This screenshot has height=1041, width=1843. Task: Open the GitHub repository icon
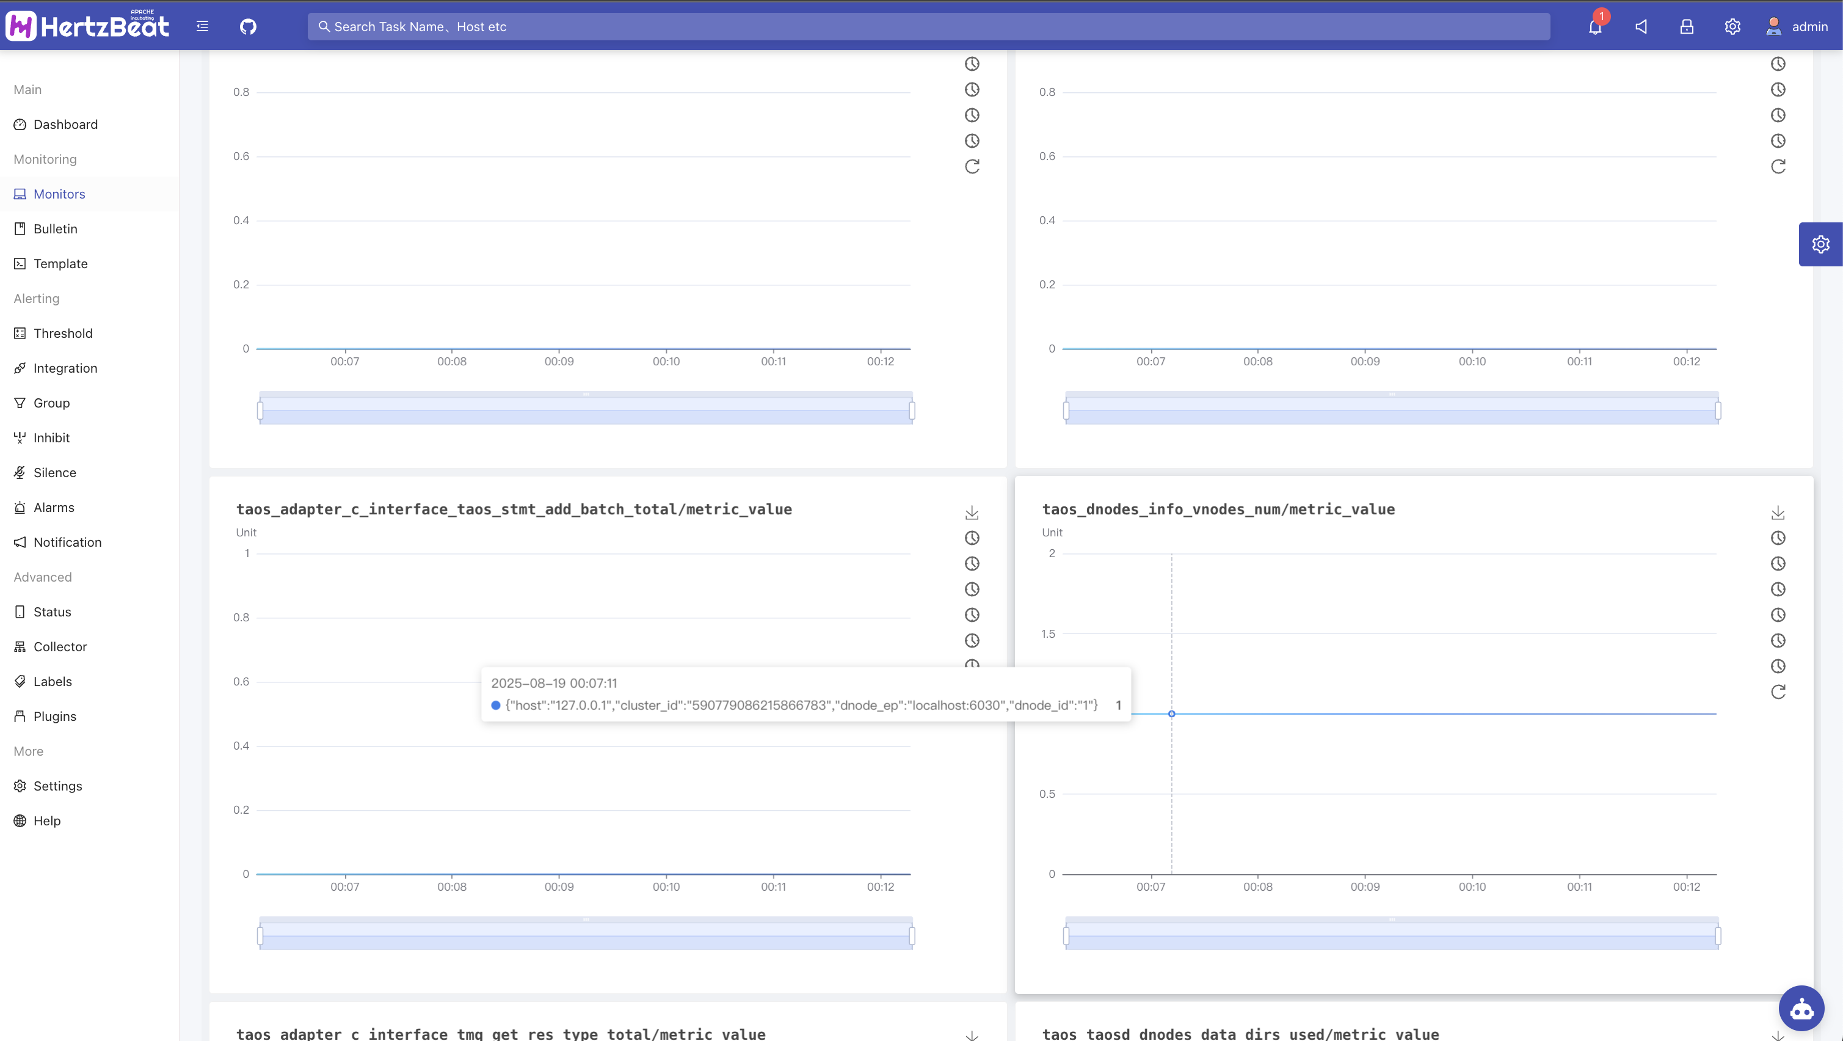point(247,26)
